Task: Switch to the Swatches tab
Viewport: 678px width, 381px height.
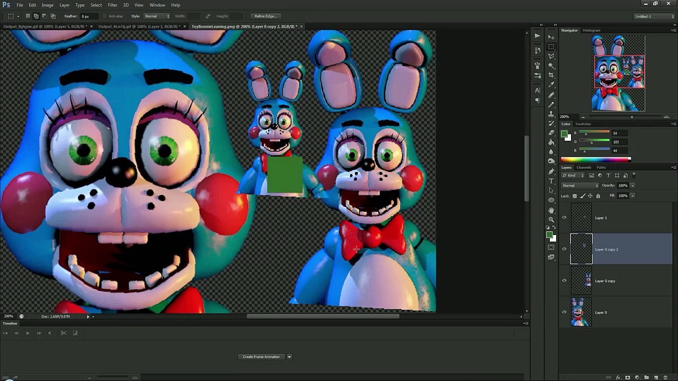Action: pos(583,124)
